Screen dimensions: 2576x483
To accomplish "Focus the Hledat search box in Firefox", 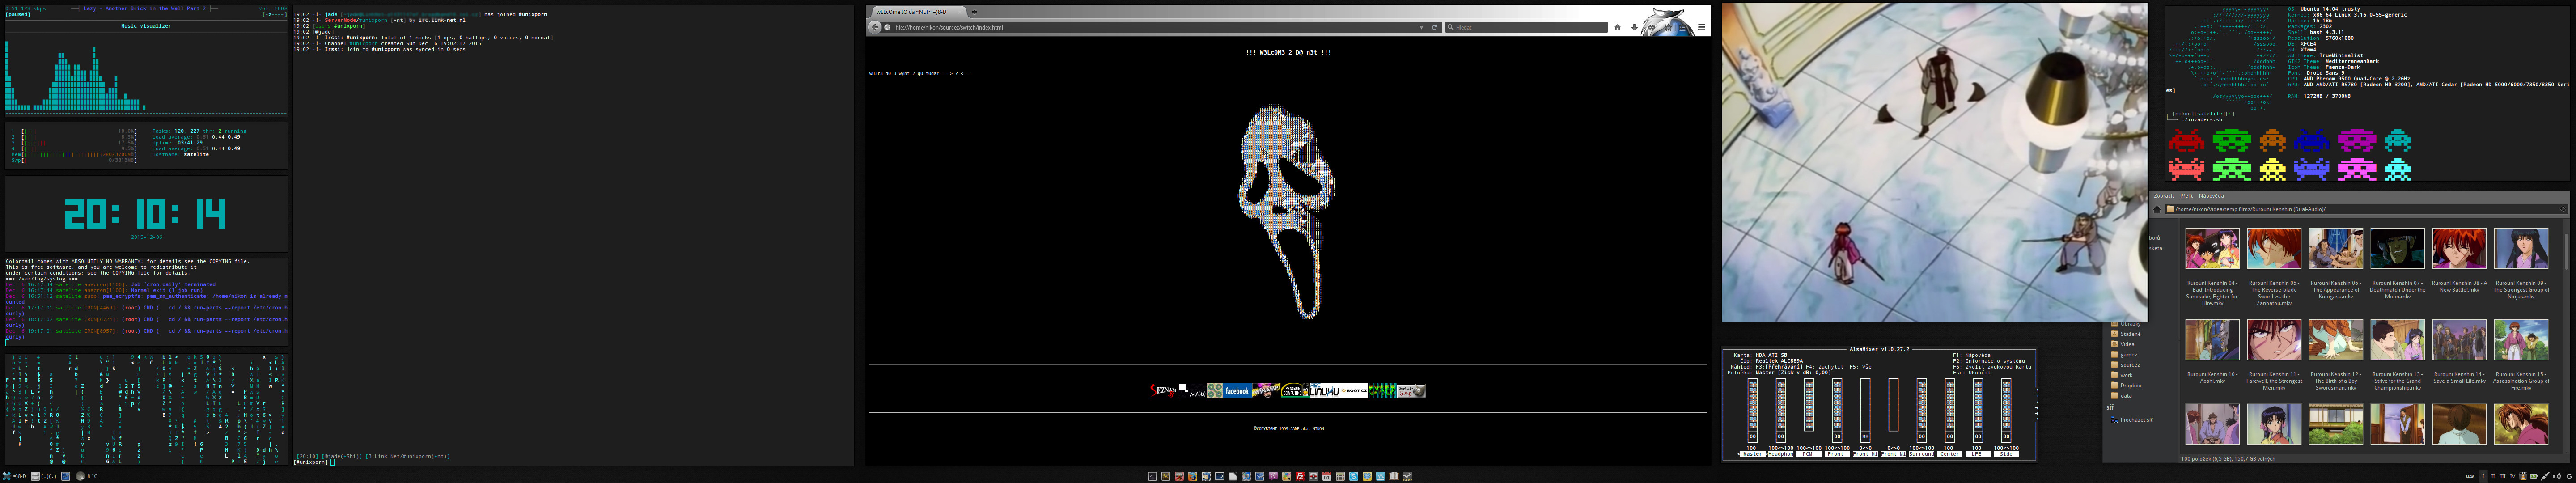I will [1527, 27].
